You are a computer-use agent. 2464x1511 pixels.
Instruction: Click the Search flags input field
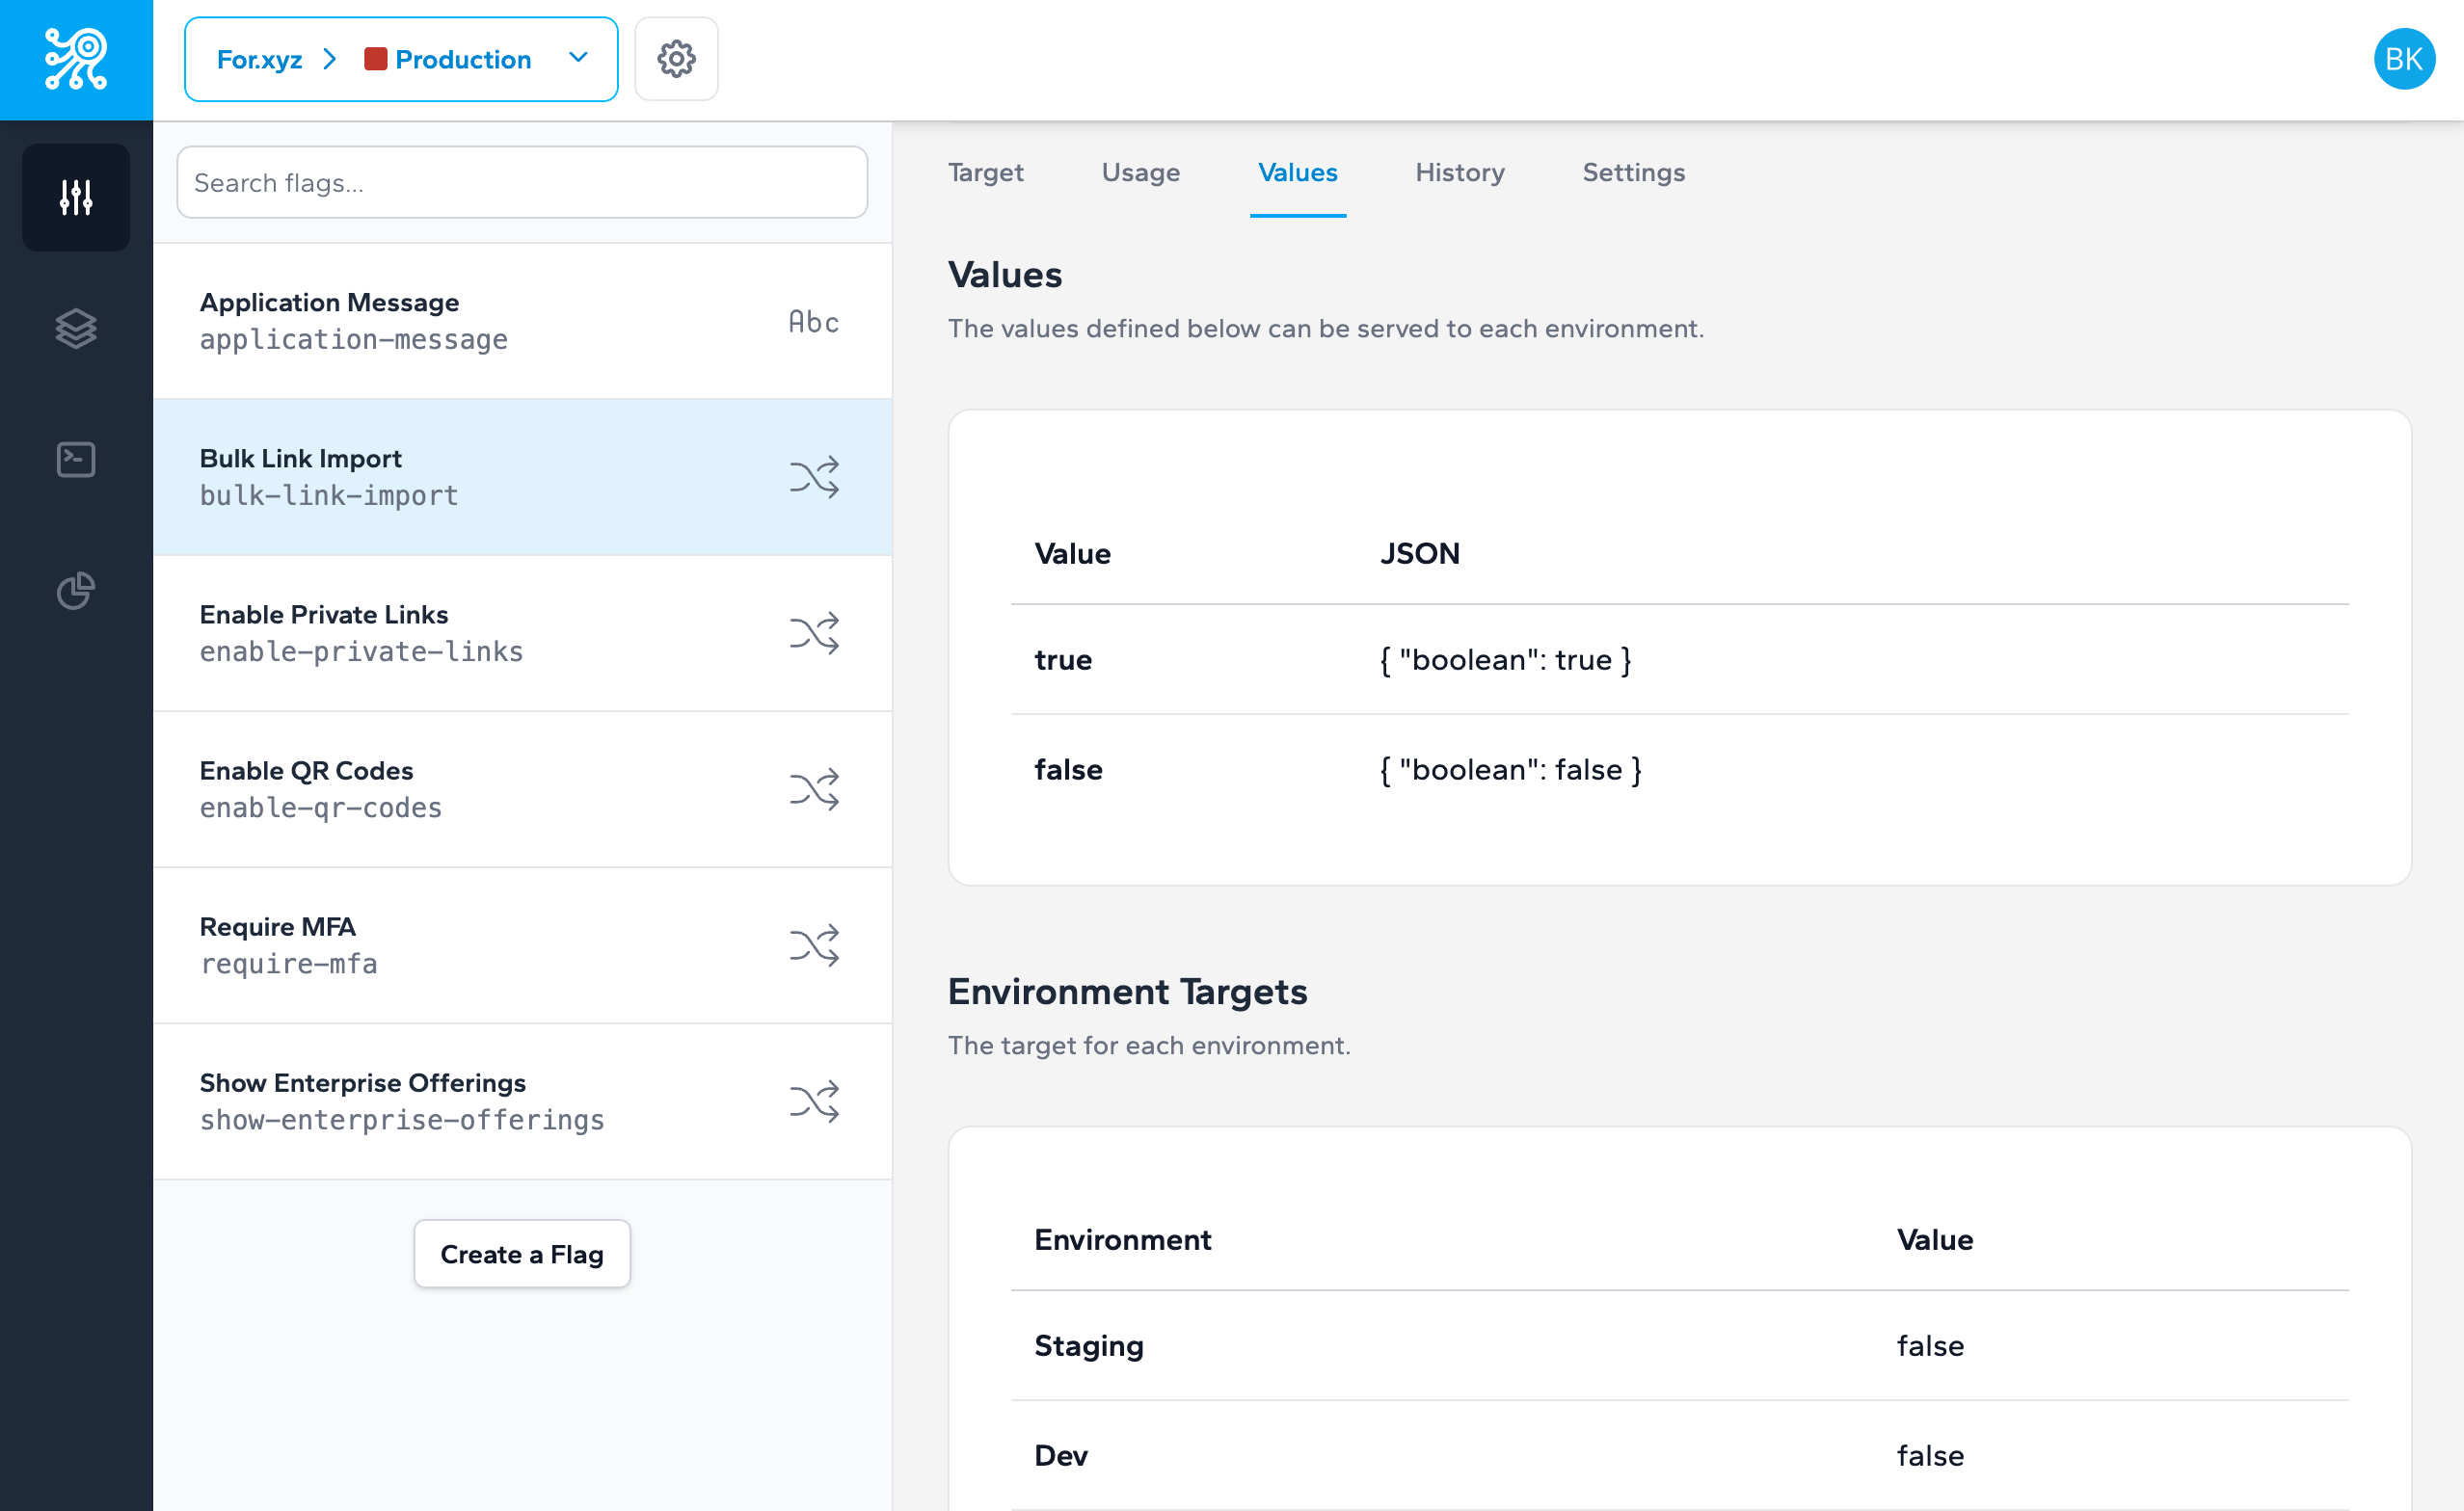pos(521,182)
